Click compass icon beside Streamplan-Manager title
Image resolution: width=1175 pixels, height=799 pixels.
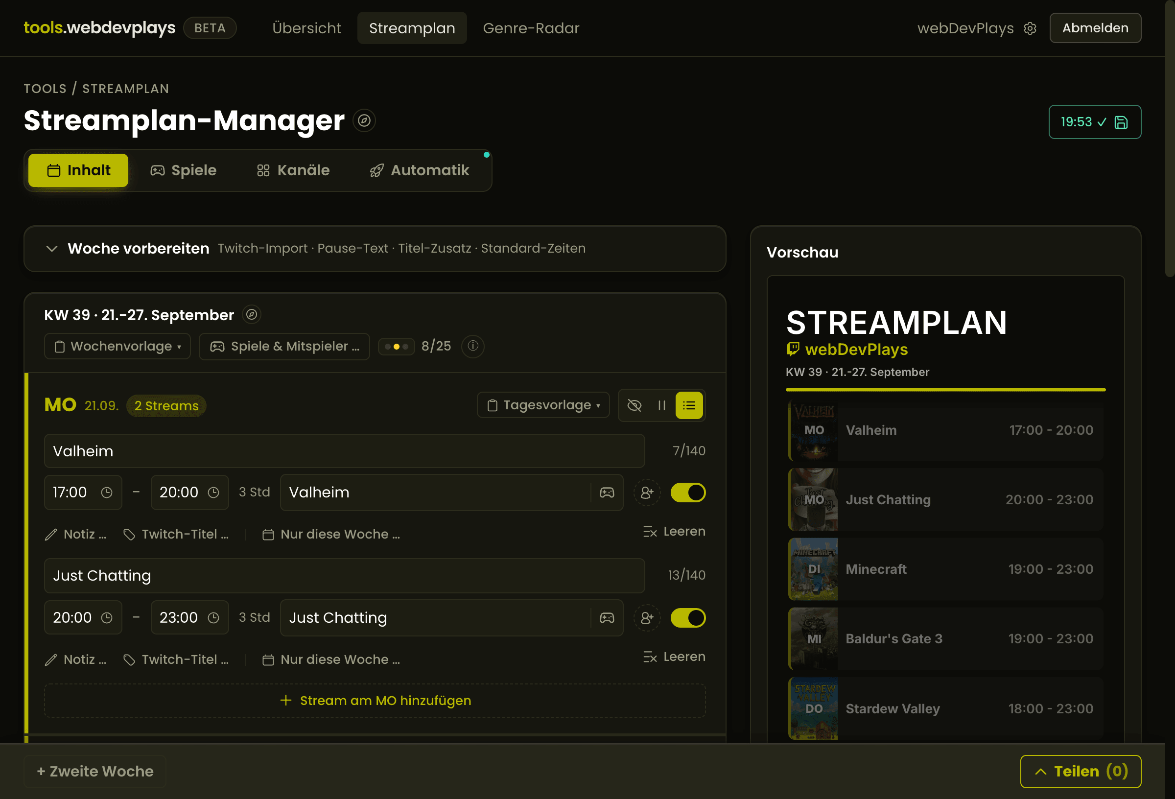point(364,121)
